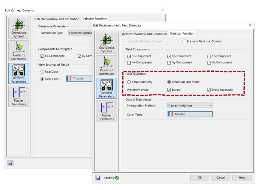The width and height of the screenshot is (259, 190).
Task: Select Detector Function tab in Electromagnetic dialog
Action: click(x=182, y=34)
